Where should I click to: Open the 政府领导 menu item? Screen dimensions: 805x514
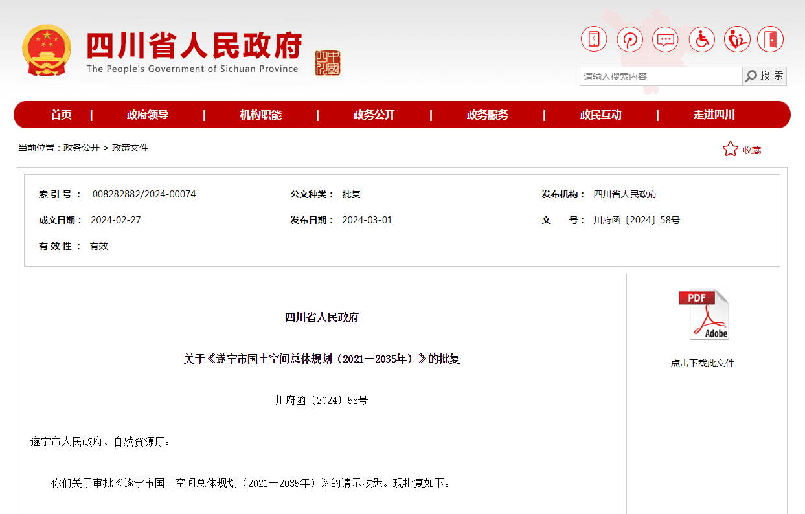pyautogui.click(x=148, y=115)
